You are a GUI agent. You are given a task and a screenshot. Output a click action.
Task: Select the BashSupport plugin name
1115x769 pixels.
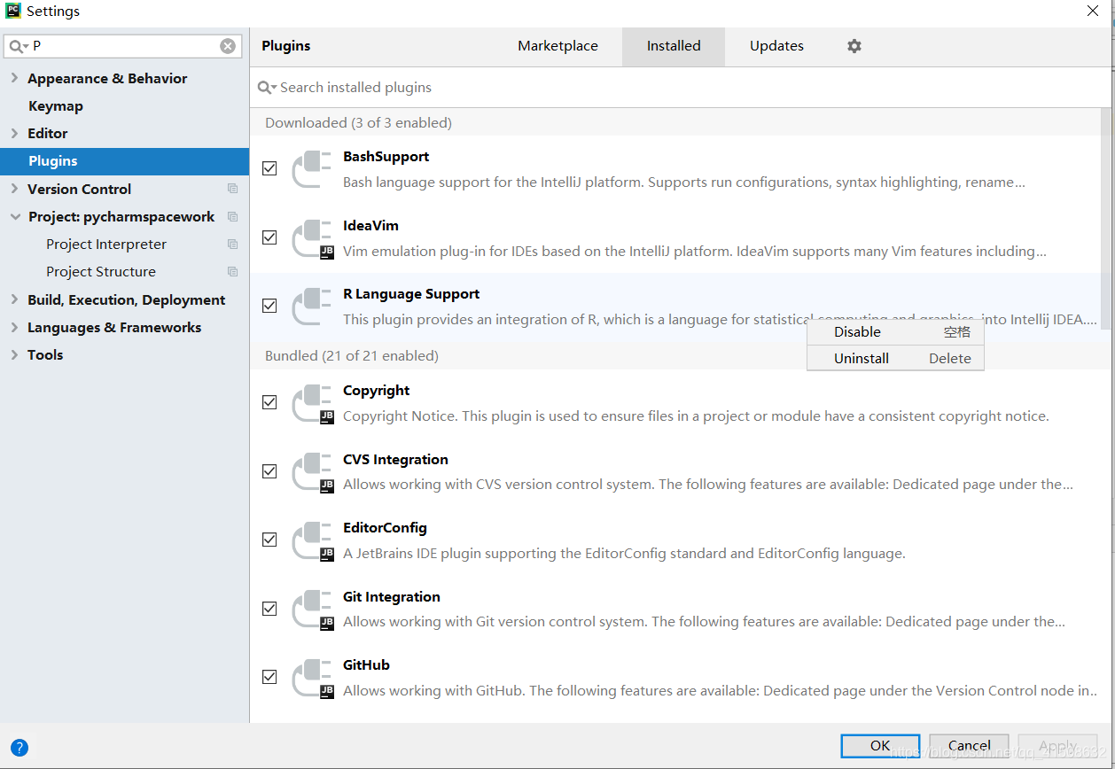[x=386, y=157]
